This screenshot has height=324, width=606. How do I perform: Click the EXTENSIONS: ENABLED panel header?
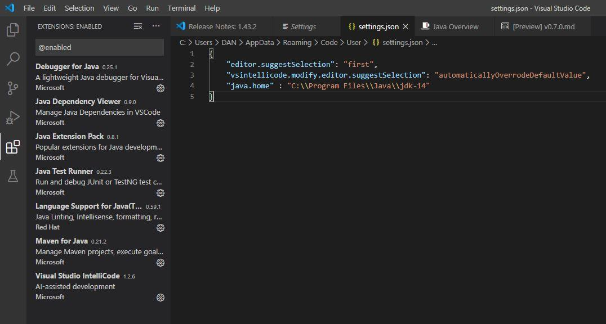coord(70,26)
